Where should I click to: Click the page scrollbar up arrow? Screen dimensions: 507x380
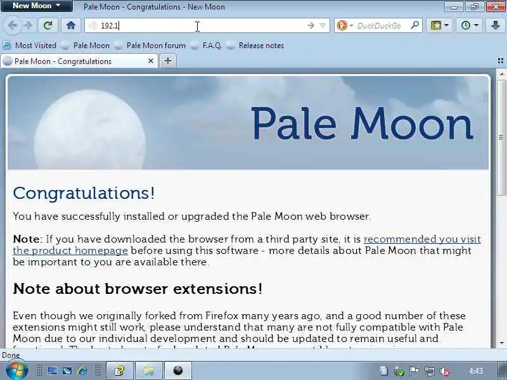click(x=501, y=74)
